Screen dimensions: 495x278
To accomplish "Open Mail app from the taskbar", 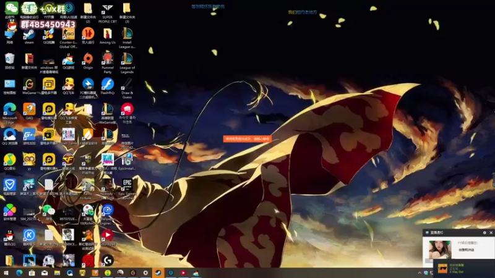I will pos(44,273).
